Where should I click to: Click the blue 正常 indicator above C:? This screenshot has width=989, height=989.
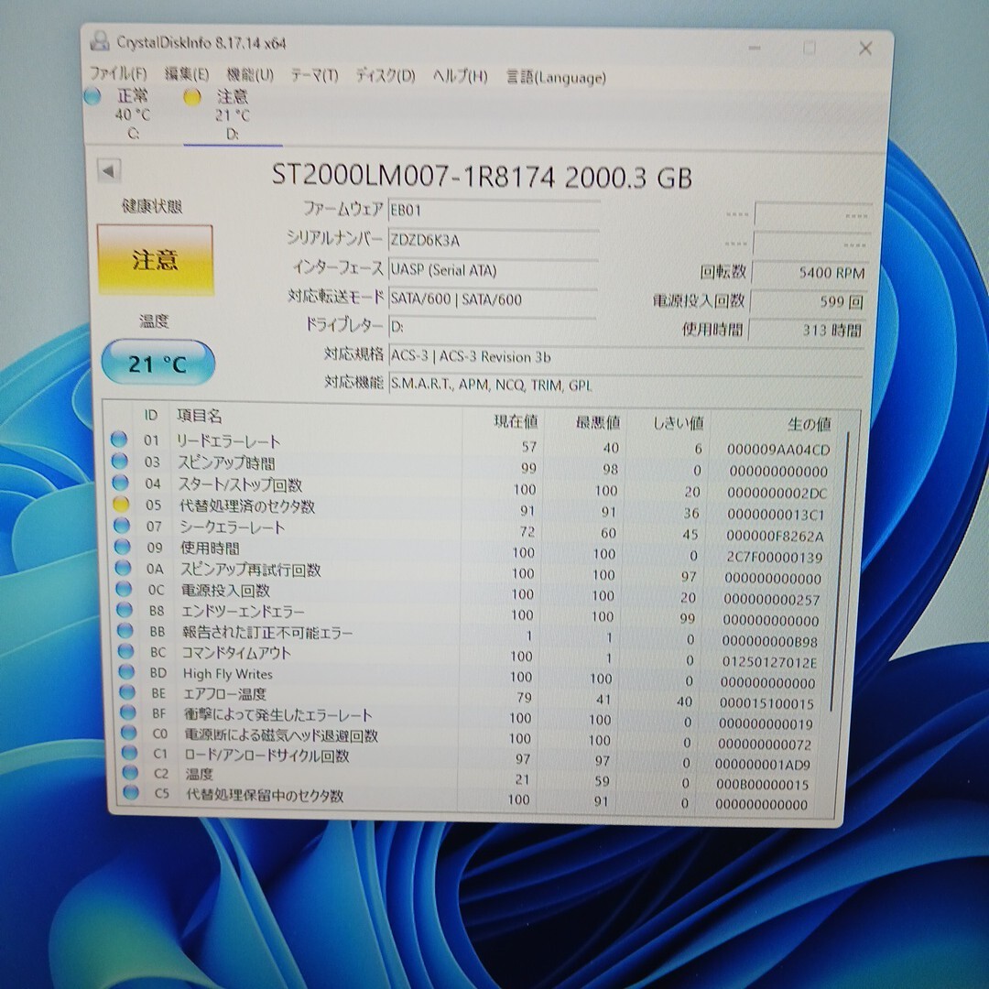click(92, 96)
